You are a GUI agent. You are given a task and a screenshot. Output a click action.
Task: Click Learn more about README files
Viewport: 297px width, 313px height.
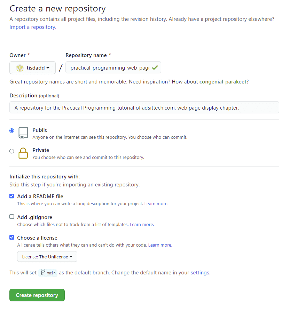156,203
